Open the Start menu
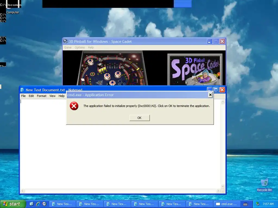Screen dimensions: 278x208 pos(12,204)
